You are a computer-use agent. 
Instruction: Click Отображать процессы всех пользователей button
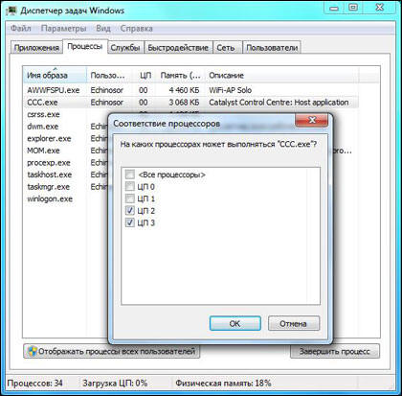click(112, 352)
